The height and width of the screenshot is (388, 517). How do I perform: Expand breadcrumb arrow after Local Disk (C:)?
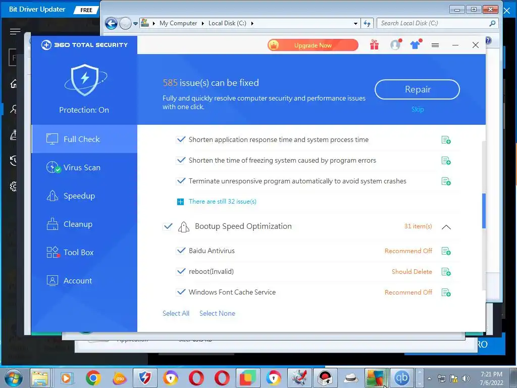click(252, 23)
